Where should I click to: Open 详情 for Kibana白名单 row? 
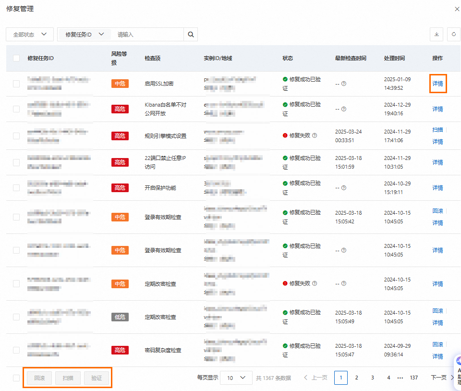tap(437, 109)
